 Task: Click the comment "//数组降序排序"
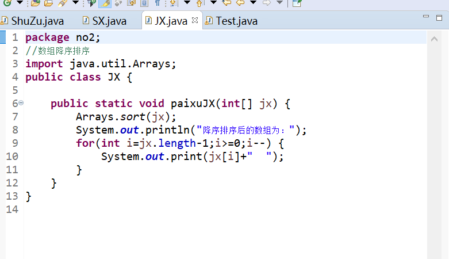pyautogui.click(x=57, y=51)
